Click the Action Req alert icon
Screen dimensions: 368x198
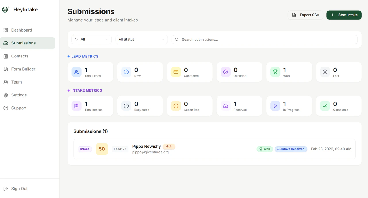[176, 106]
